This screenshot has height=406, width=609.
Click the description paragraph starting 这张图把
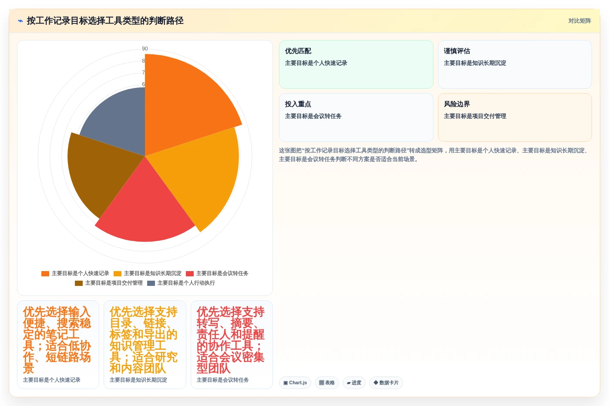[435, 155]
